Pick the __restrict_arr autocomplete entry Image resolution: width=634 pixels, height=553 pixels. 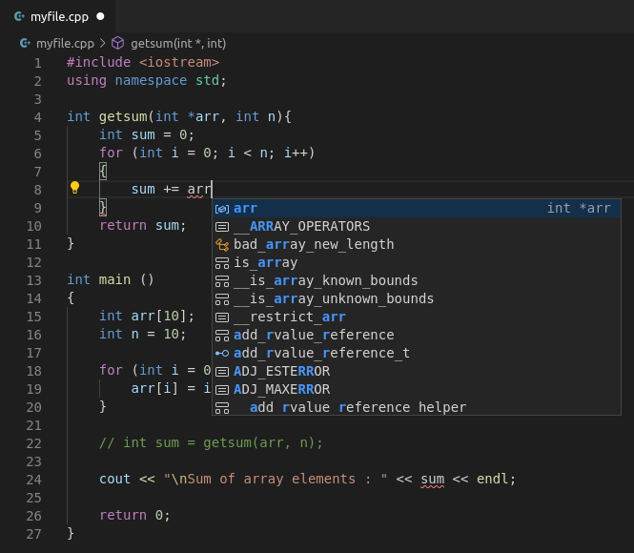(x=289, y=317)
